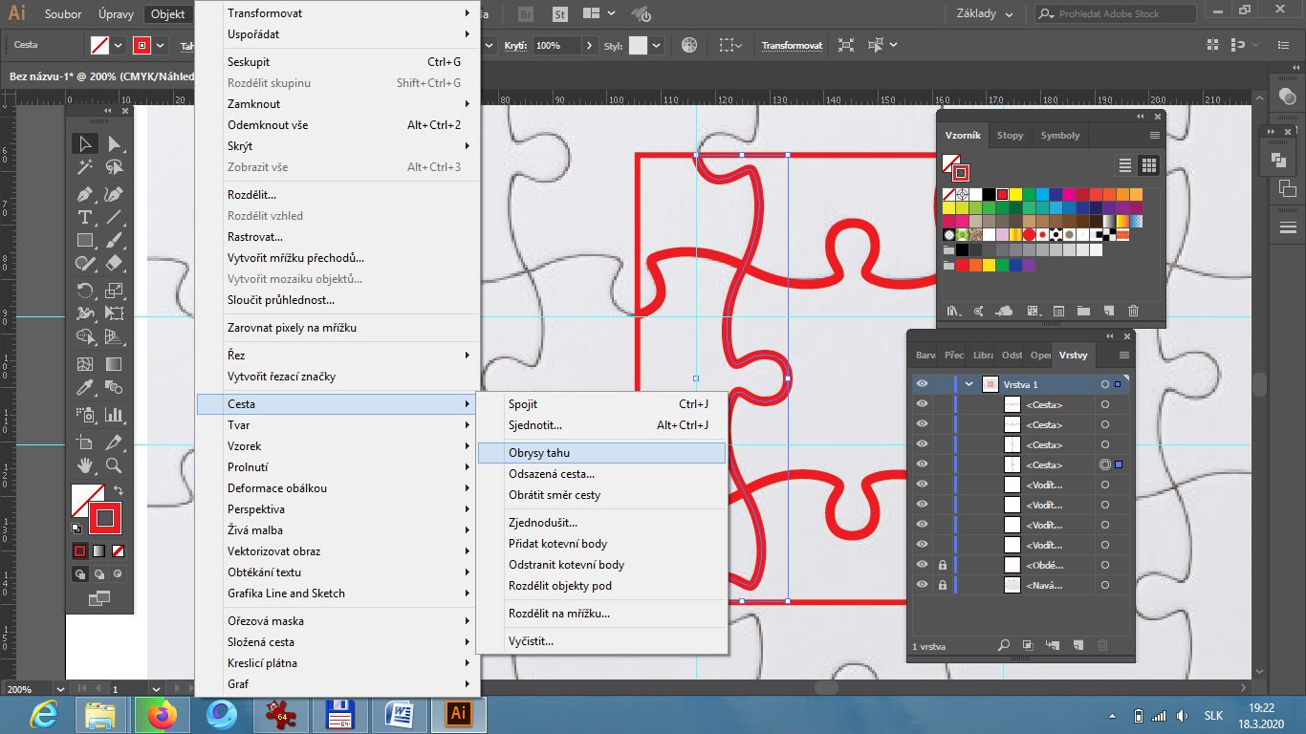Pick the Type tool in the toolbox
The height and width of the screenshot is (734, 1306).
point(85,217)
